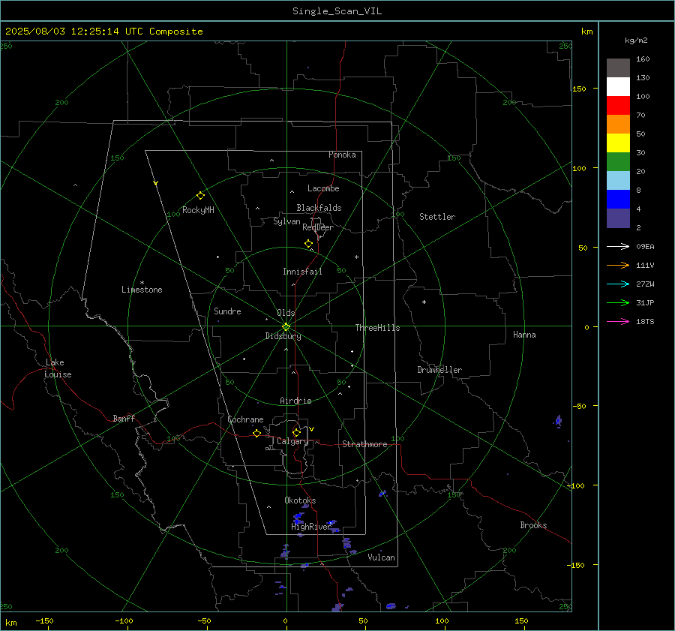The height and width of the screenshot is (631, 675).
Task: Click the 2025/08/03 12:25:14 UTC Composite timestamp
Action: tap(103, 32)
